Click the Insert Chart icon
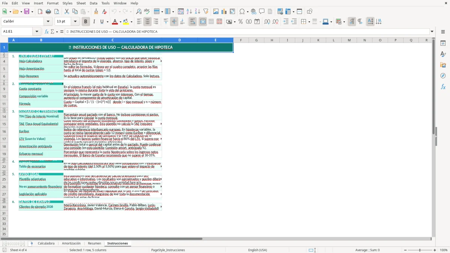The height and width of the screenshot is (253, 450). coord(224,12)
